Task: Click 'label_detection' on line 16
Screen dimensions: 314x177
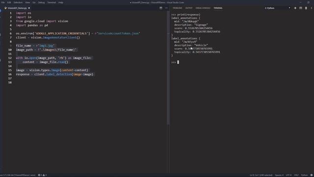Action: pos(59,74)
